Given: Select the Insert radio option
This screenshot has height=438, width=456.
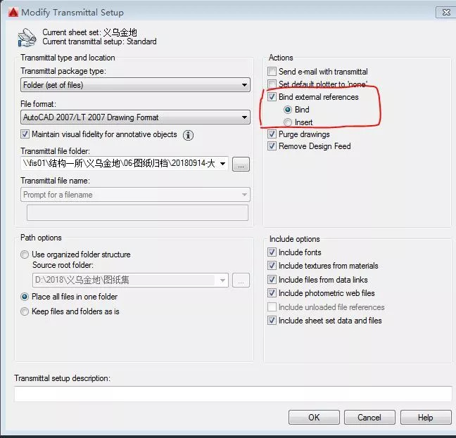Looking at the screenshot, I should 287,122.
